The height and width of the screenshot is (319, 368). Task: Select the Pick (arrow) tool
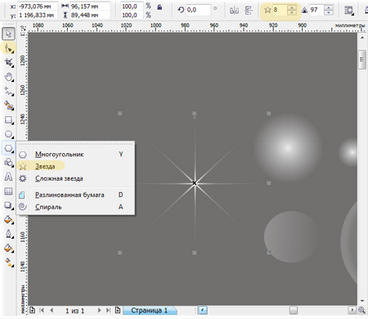coord(8,34)
